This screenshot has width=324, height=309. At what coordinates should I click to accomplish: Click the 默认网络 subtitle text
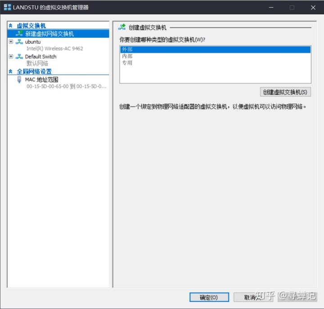[37, 63]
